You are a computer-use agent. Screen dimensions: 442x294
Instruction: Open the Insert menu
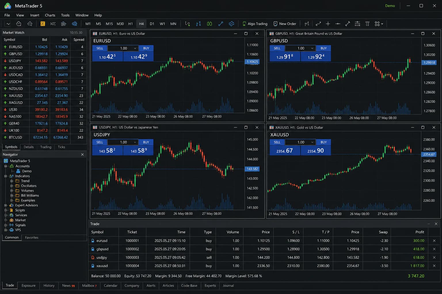(x=35, y=15)
